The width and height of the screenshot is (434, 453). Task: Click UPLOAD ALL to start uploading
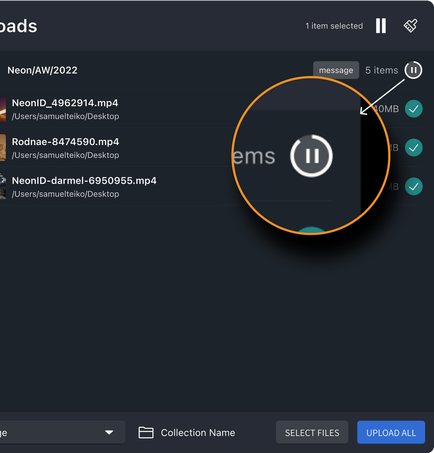pos(391,432)
